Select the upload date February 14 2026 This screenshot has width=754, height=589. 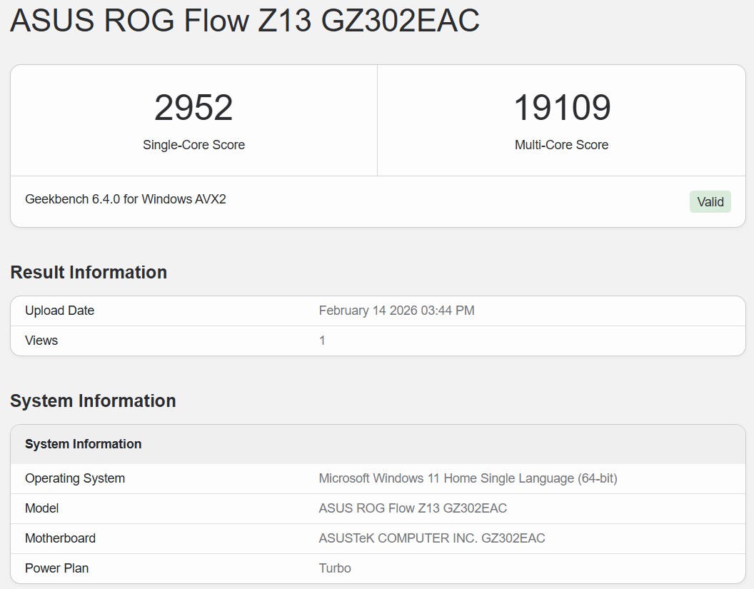(x=397, y=311)
